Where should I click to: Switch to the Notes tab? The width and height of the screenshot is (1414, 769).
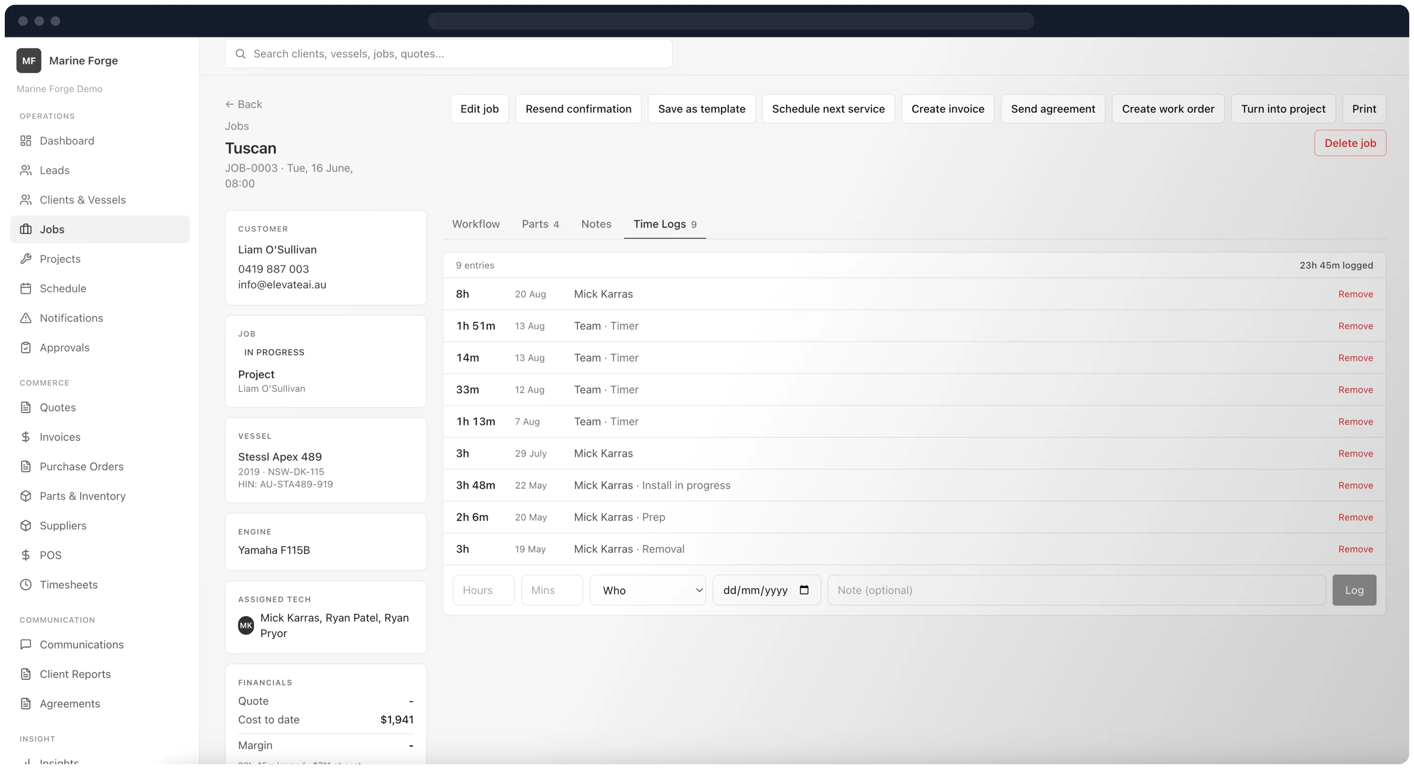pyautogui.click(x=596, y=224)
